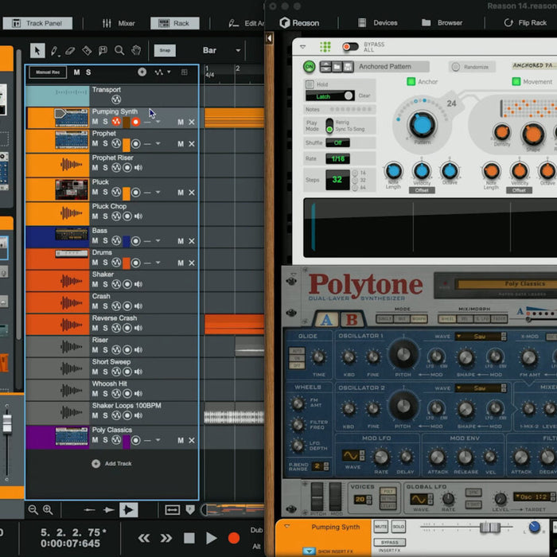Zoom in in sequencer
This screenshot has width=557, height=557.
(x=48, y=510)
